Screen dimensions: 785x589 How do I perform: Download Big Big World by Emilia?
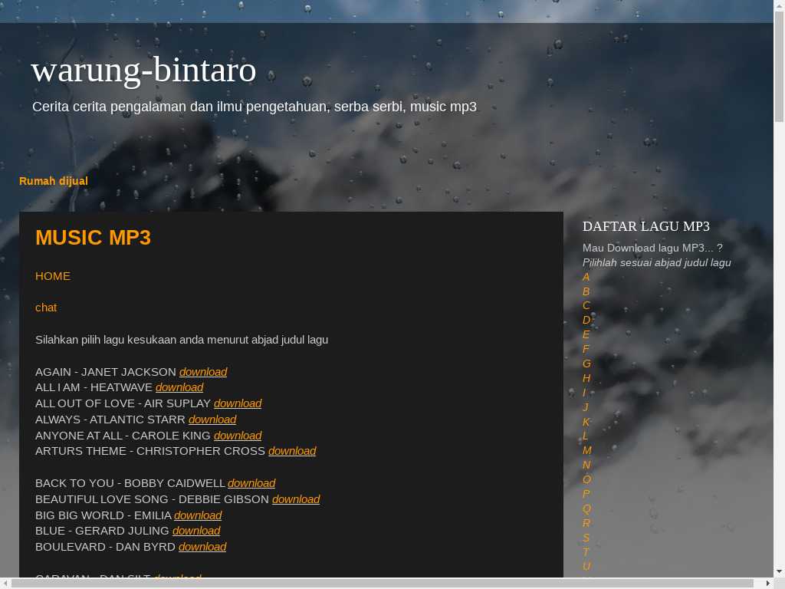click(198, 515)
